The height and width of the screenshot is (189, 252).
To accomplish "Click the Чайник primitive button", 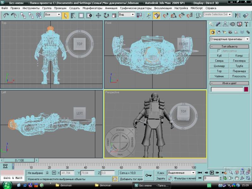I will (x=219, y=76).
